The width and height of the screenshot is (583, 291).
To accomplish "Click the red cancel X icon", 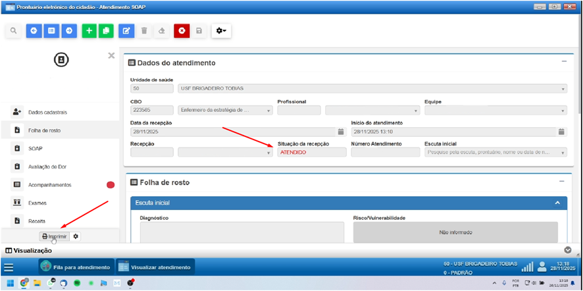I will click(182, 31).
